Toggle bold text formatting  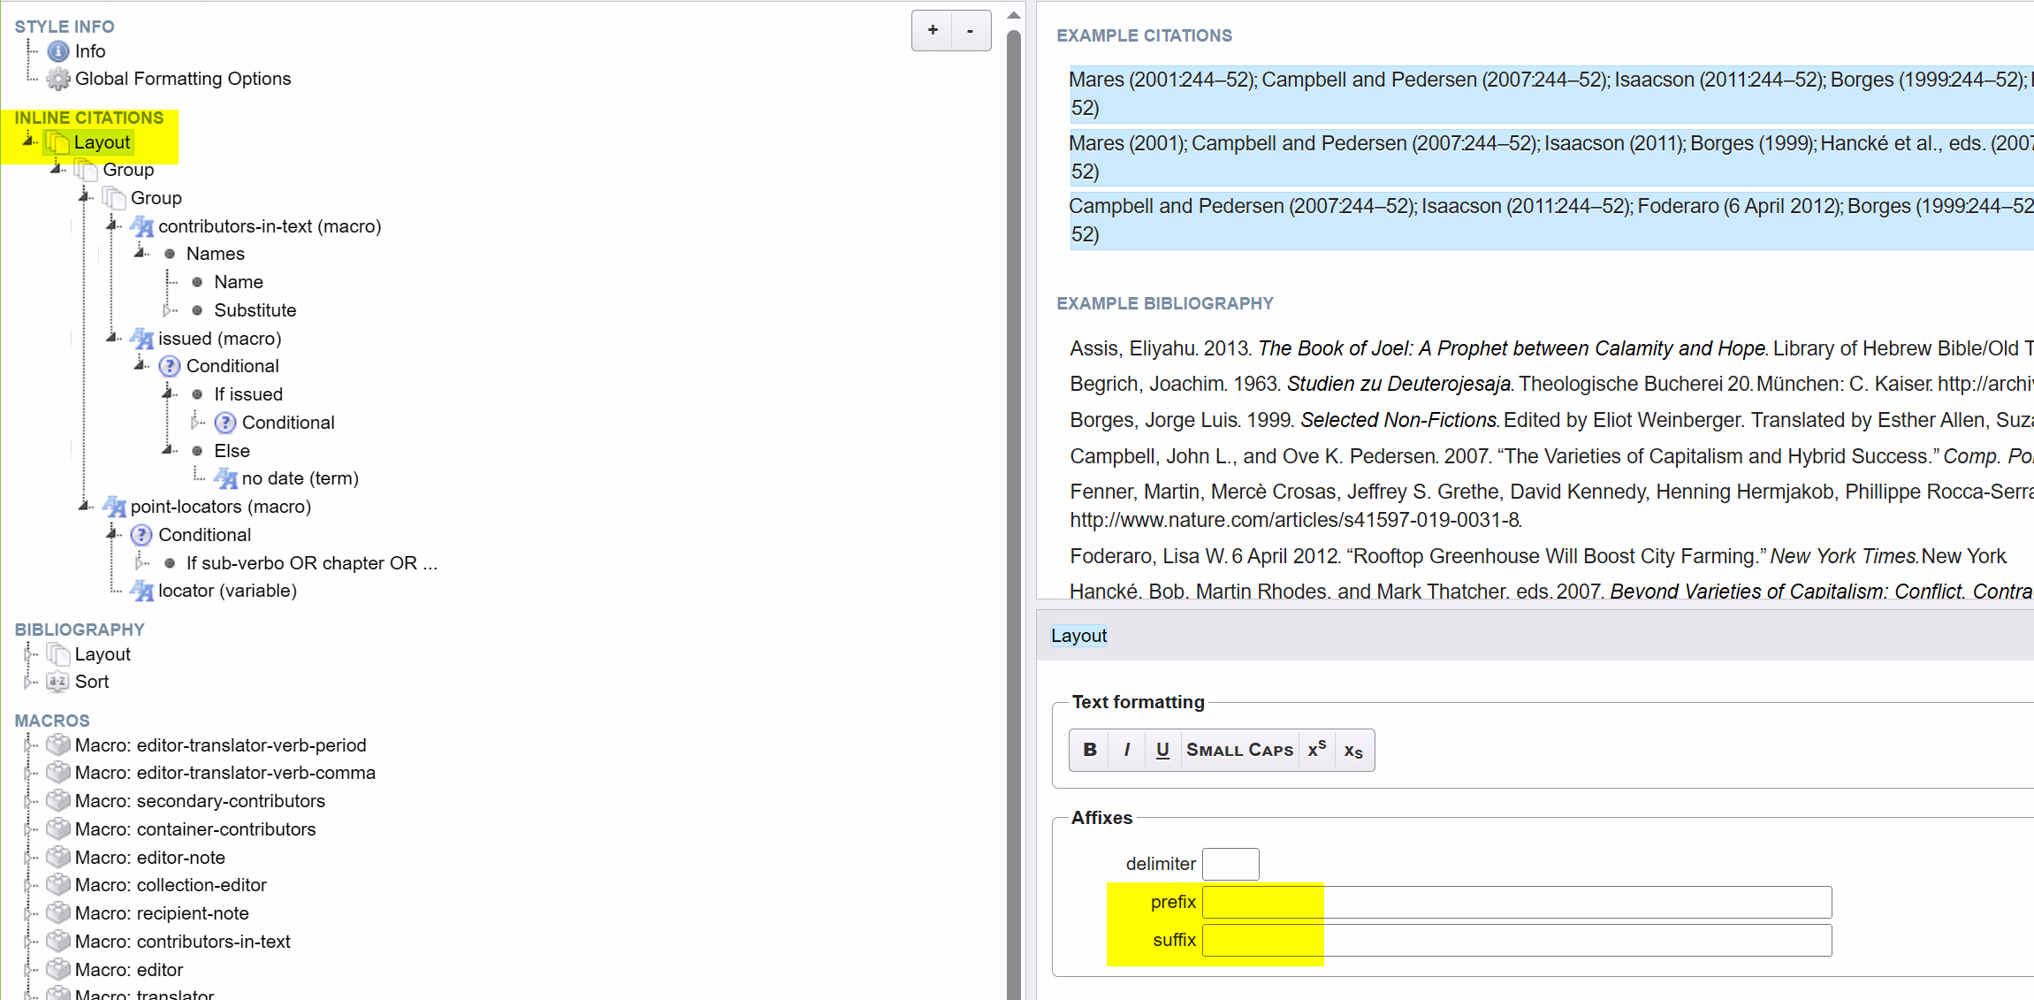pyautogui.click(x=1090, y=750)
